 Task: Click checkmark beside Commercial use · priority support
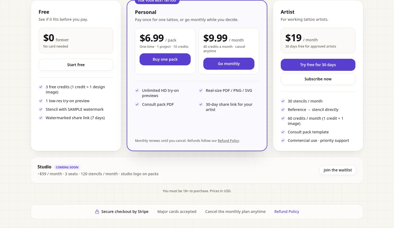tap(283, 141)
